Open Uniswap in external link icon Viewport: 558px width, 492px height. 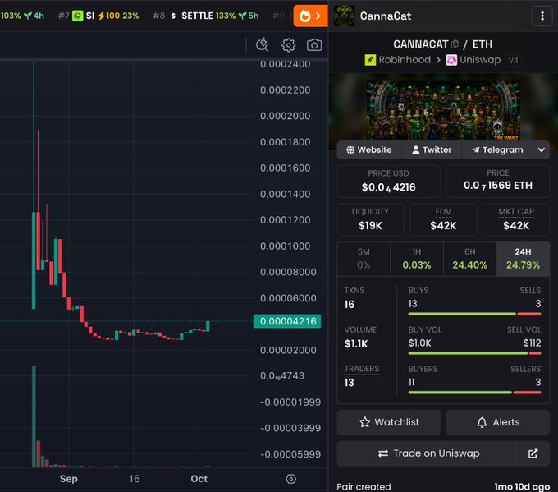pos(533,453)
